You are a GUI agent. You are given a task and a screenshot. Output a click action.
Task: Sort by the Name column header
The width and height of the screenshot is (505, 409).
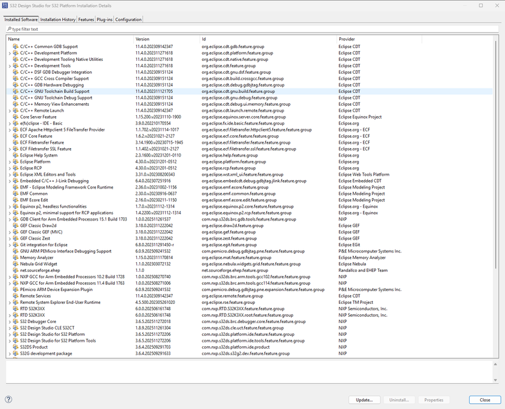[70, 39]
